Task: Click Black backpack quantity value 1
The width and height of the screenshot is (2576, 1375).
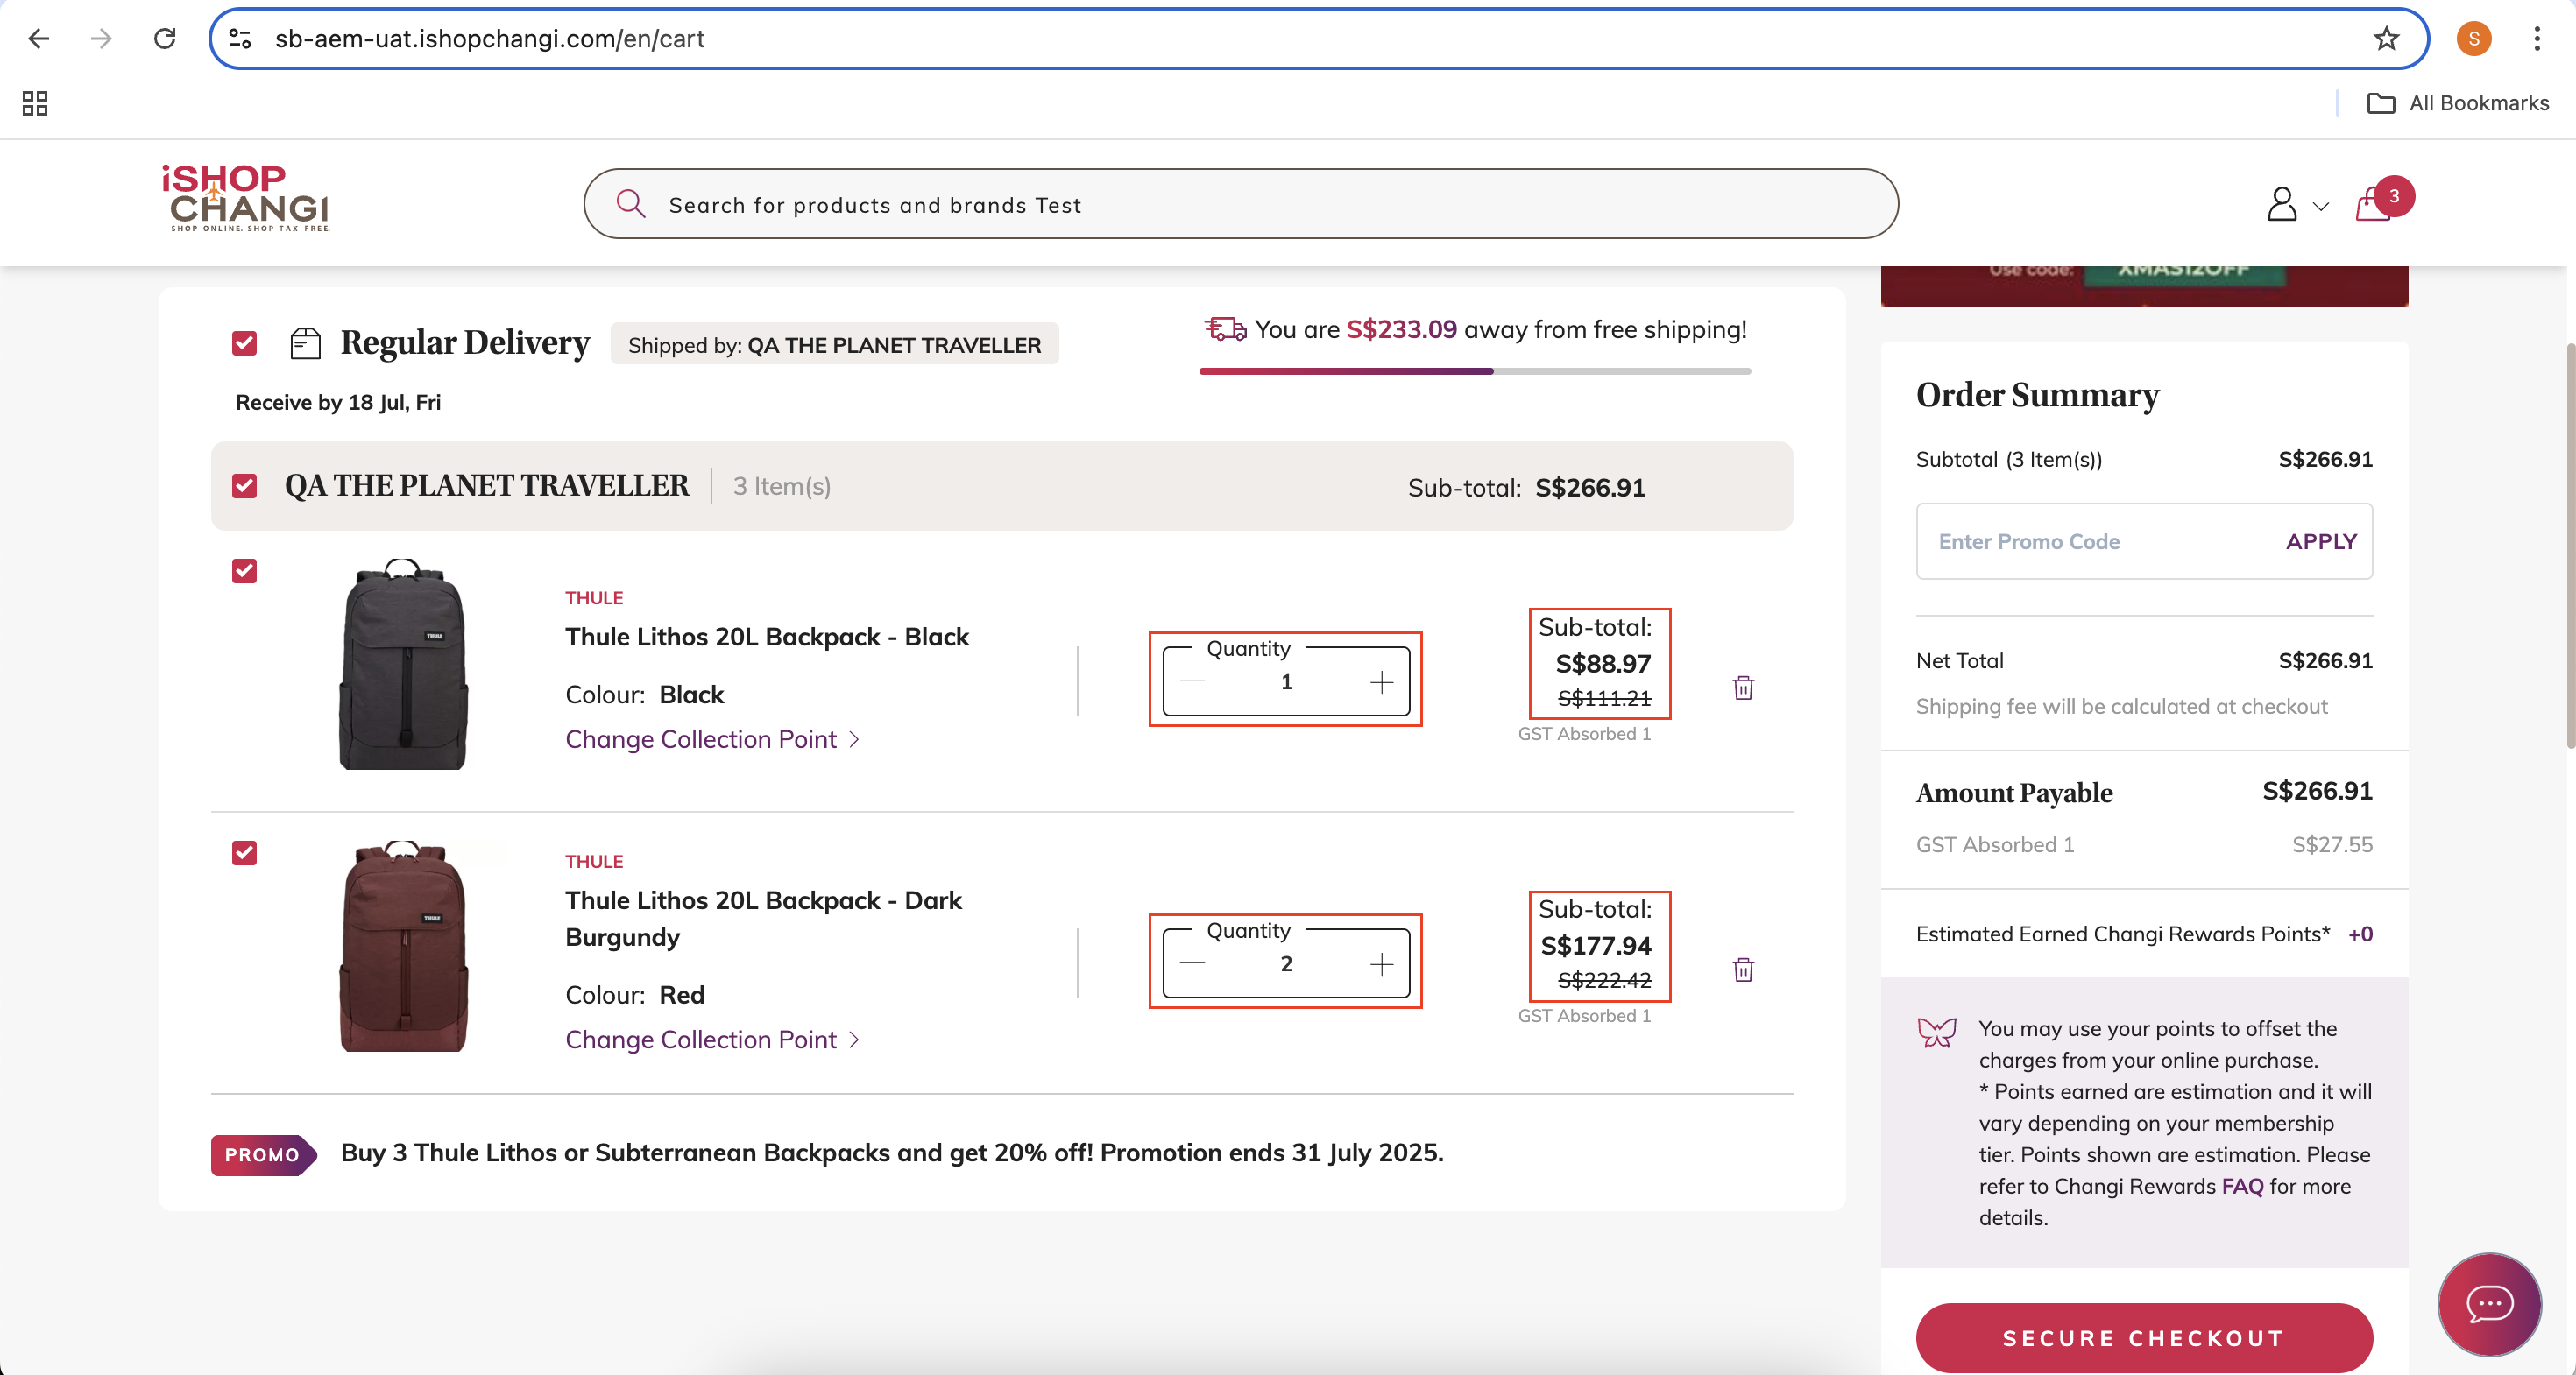Action: [x=1286, y=681]
